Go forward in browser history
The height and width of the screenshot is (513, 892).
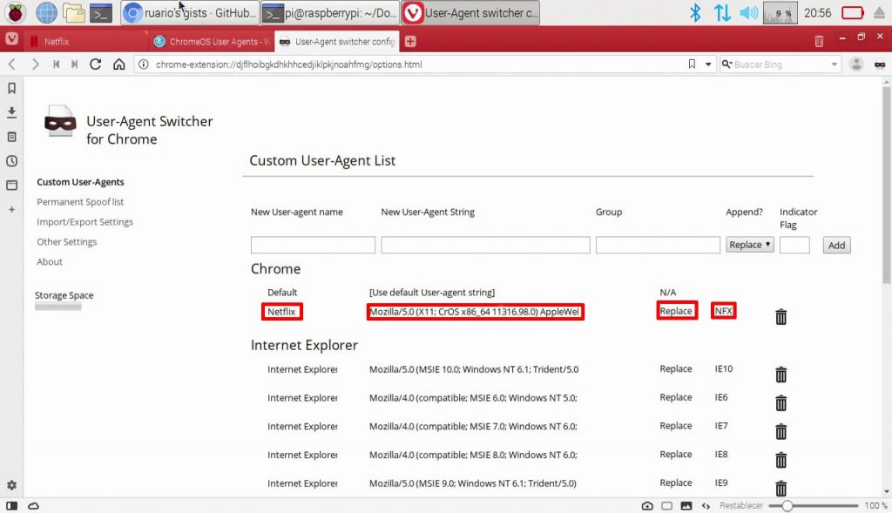35,64
